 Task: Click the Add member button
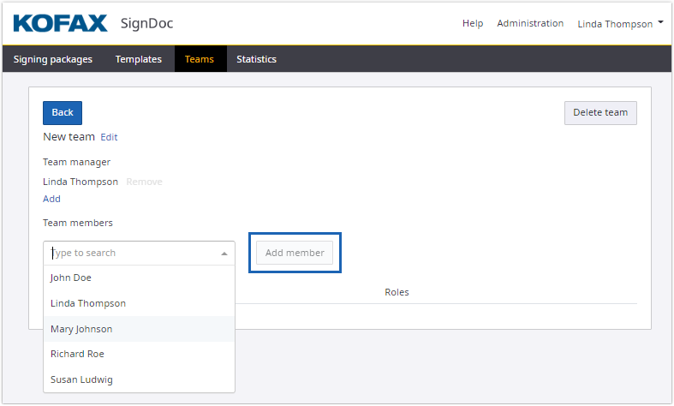[x=295, y=253]
